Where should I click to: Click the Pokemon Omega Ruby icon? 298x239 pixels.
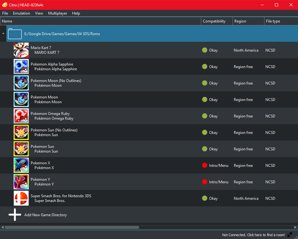pyautogui.click(x=21, y=116)
